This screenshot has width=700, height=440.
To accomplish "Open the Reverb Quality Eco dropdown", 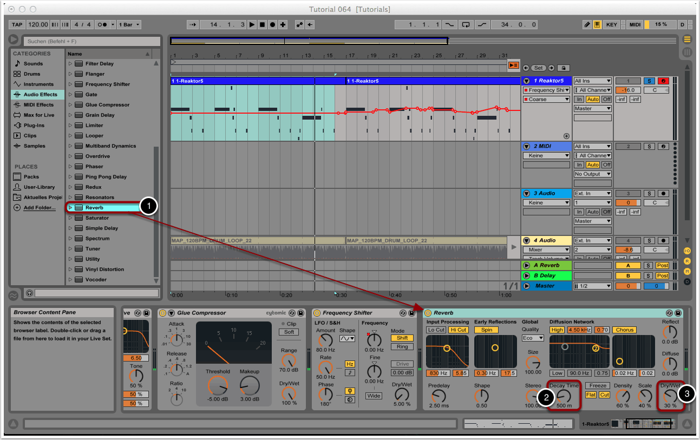I will pyautogui.click(x=533, y=338).
